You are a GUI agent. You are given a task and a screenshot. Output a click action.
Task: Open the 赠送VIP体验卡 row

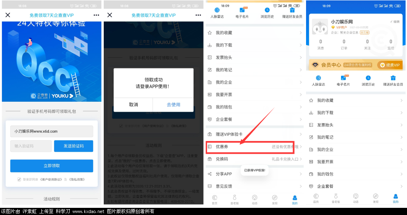click(255, 134)
